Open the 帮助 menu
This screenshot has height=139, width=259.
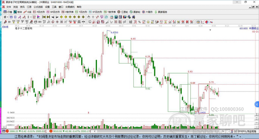coord(79,7)
